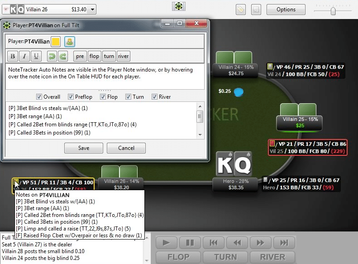Open the note icon on Villain 25 HUD
The height and width of the screenshot is (264, 358).
pyautogui.click(x=272, y=144)
